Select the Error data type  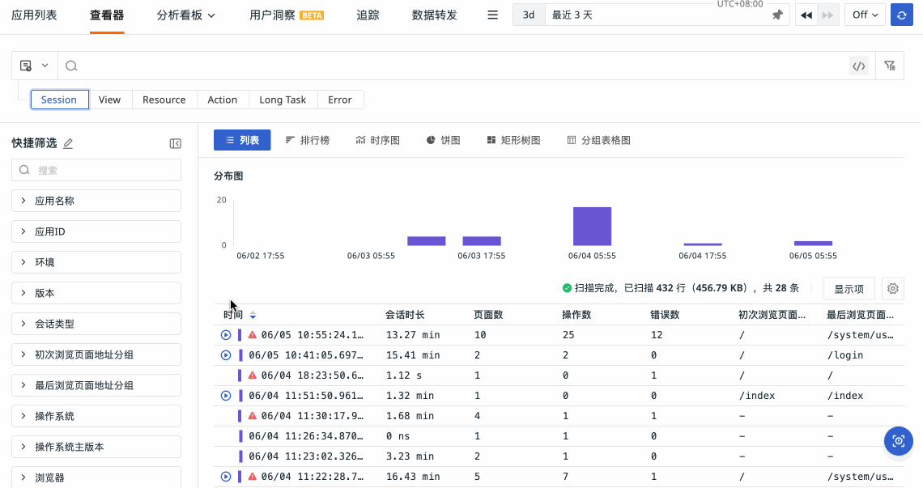tap(340, 100)
